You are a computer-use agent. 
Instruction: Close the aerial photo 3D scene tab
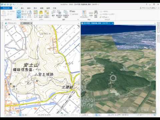point(113,23)
